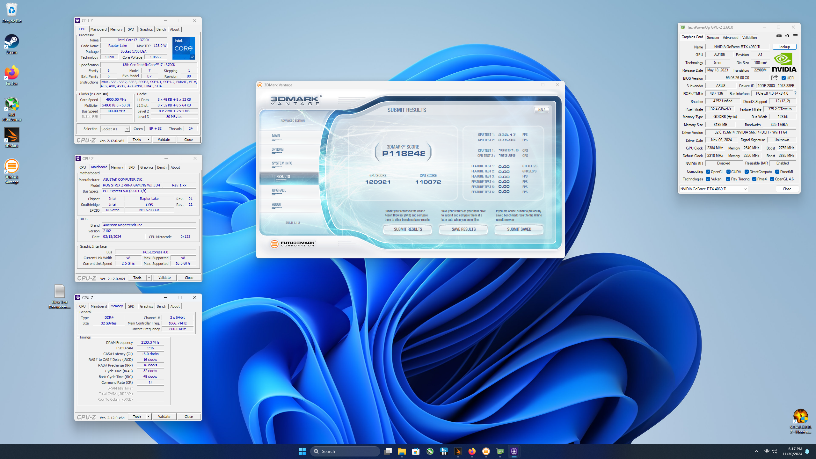816x459 pixels.
Task: Click the Firefox taskbar icon
Action: pos(472,451)
